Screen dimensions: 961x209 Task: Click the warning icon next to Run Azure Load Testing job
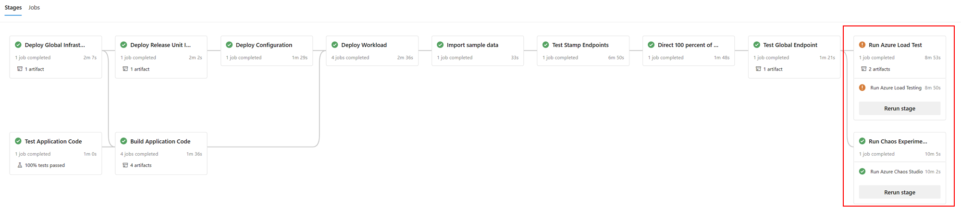click(862, 87)
